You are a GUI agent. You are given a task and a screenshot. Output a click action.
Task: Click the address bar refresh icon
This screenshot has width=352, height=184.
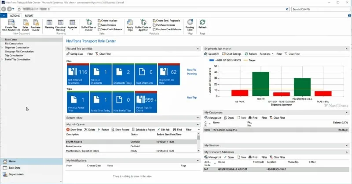coord(287,9)
